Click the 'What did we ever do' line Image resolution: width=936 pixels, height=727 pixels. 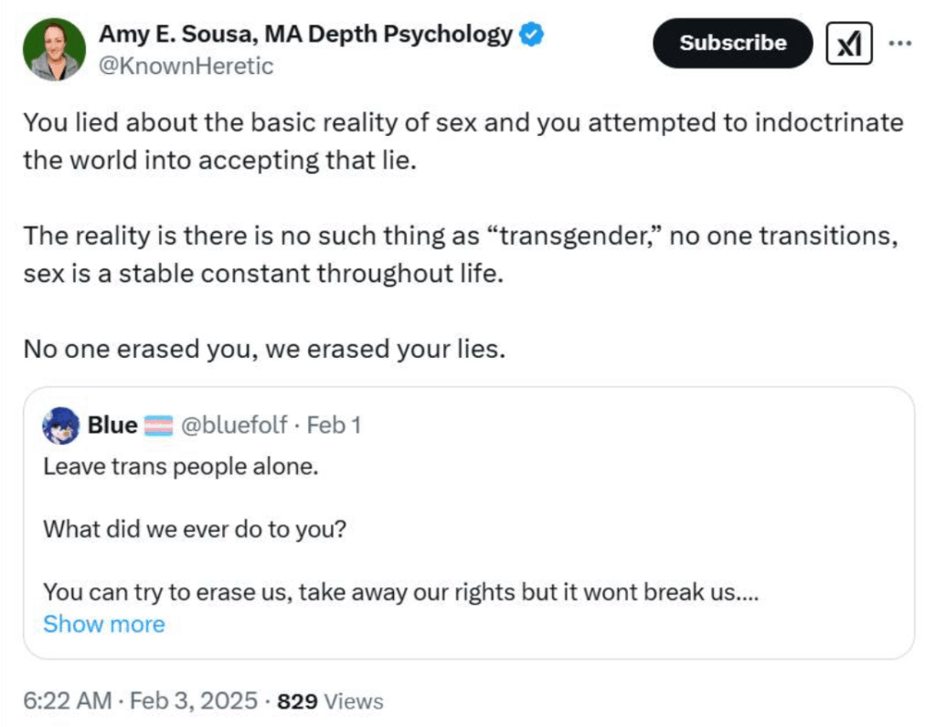click(x=195, y=529)
